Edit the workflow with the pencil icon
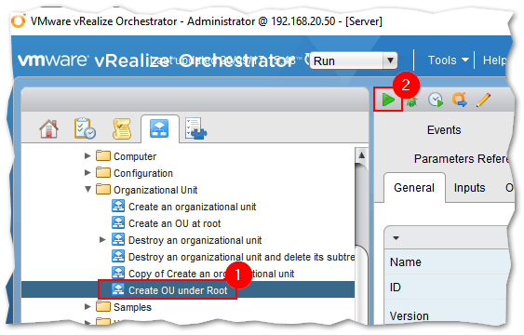This screenshot has width=524, height=335. [484, 100]
